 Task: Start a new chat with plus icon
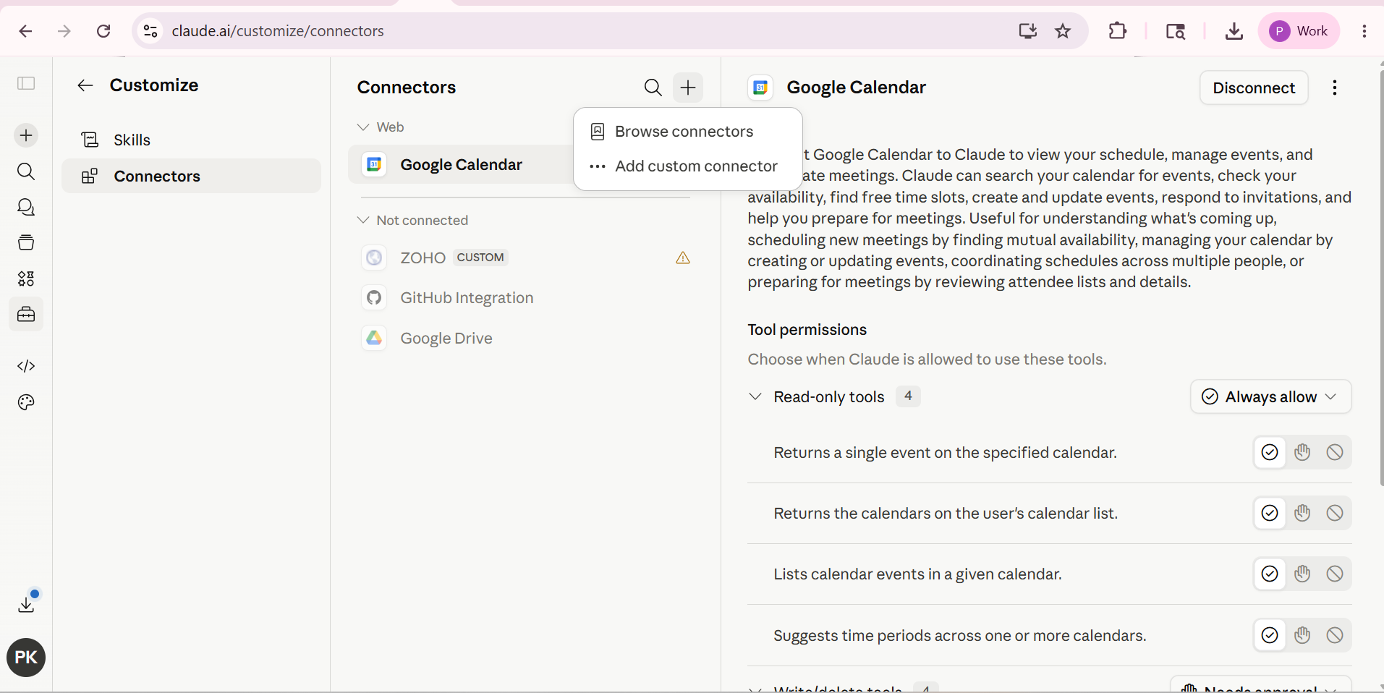pyautogui.click(x=26, y=135)
